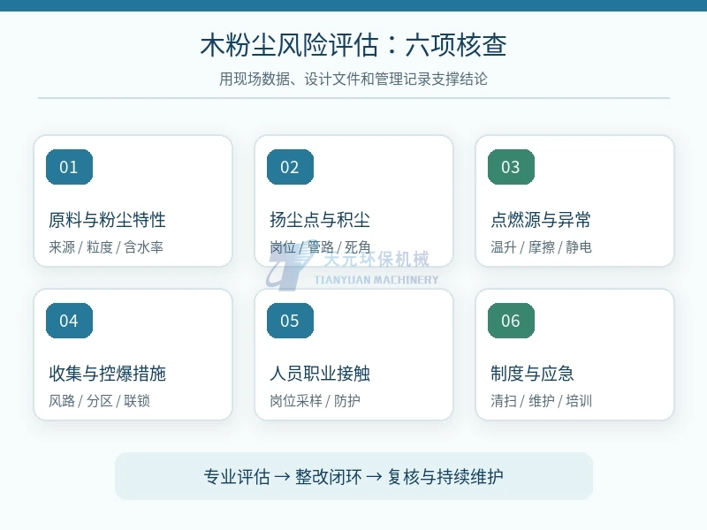
Task: Click the subtitle 温升 / 摩擦 / 静电
Action: [541, 247]
